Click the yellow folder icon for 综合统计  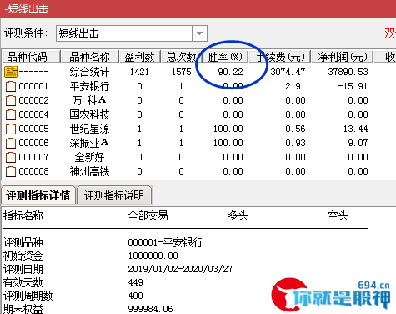11,72
